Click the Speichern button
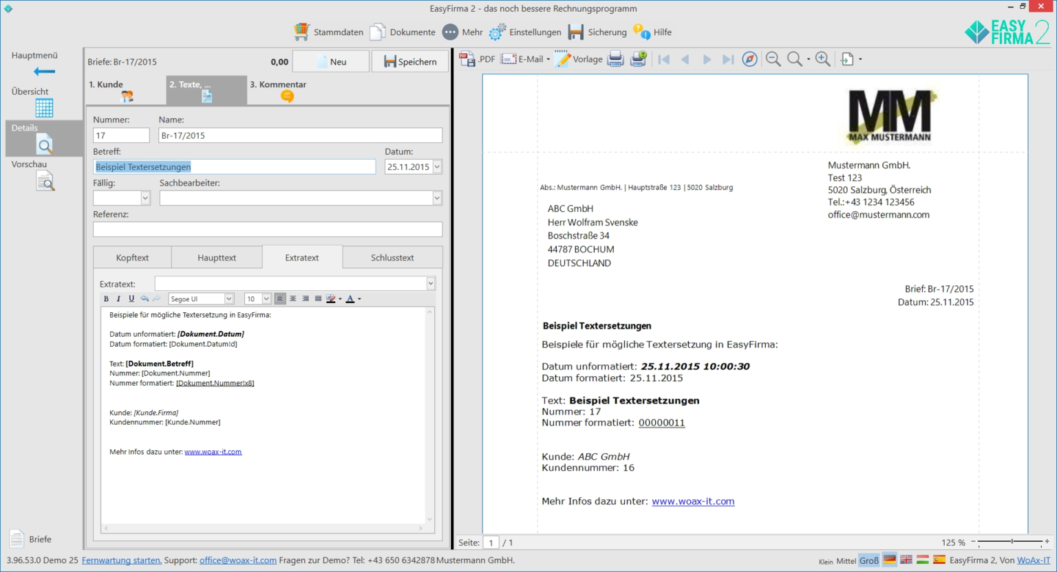Image resolution: width=1057 pixels, height=572 pixels. [410, 62]
